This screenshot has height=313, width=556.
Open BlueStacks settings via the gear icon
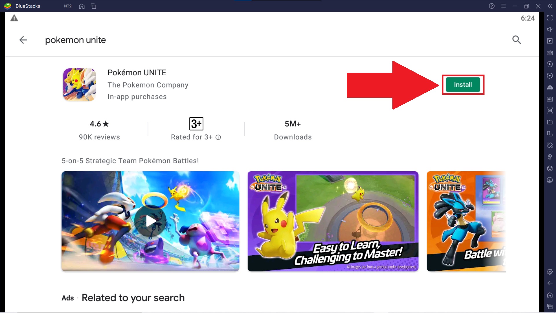coord(550,272)
